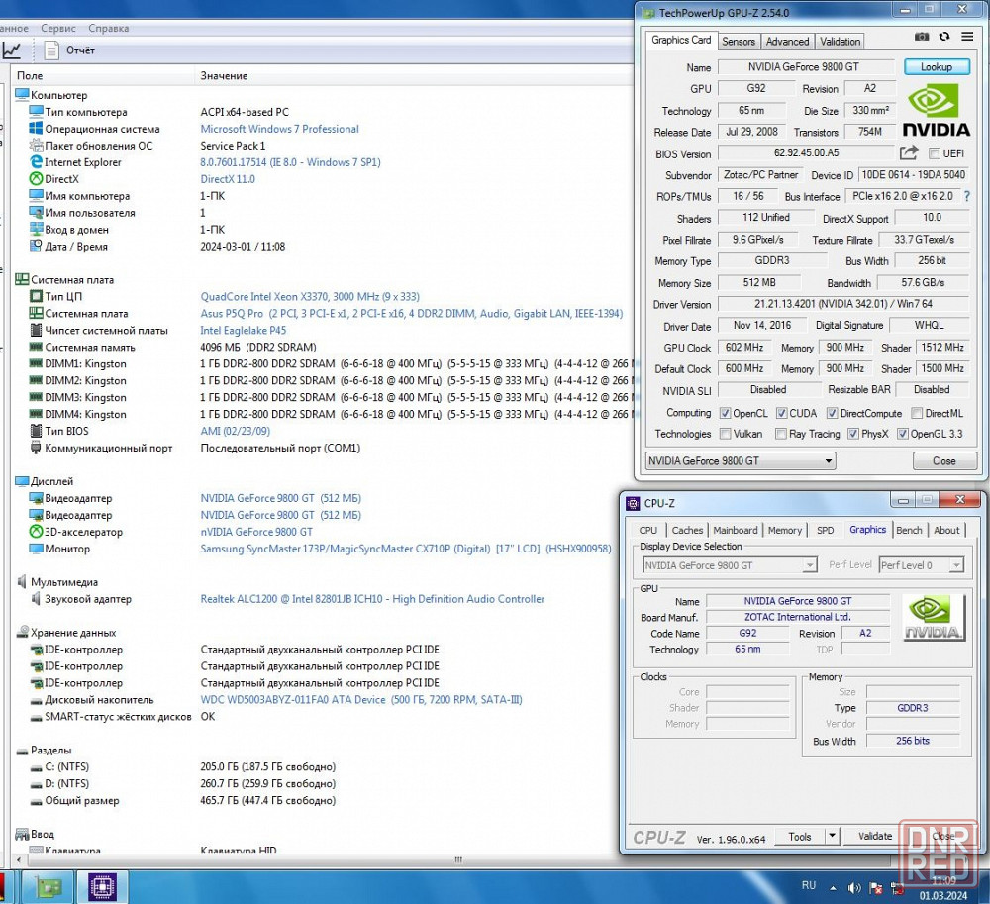This screenshot has height=904, width=990.
Task: Click the GPU-Z screenshot camera icon
Action: (x=921, y=37)
